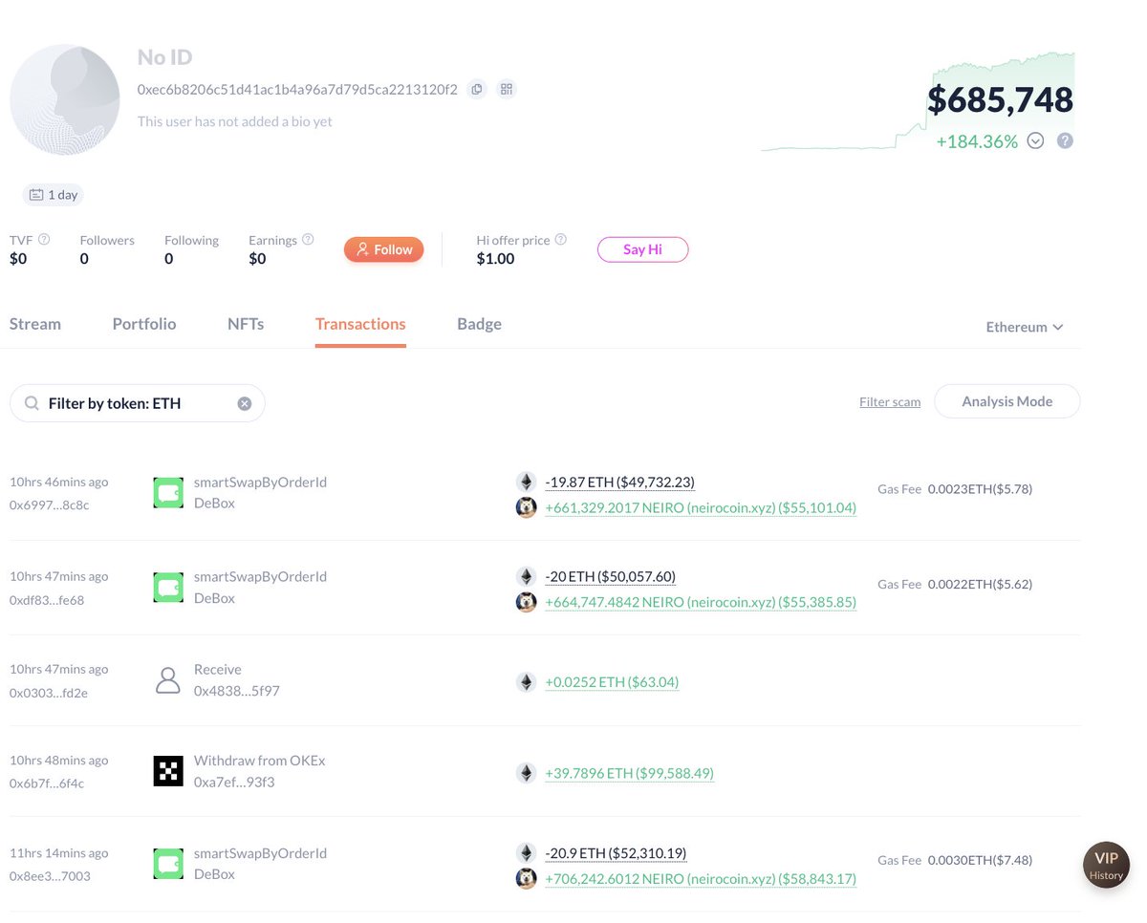Image resolution: width=1147 pixels, height=923 pixels.
Task: Open the VIP History badge
Action: coord(1106,865)
